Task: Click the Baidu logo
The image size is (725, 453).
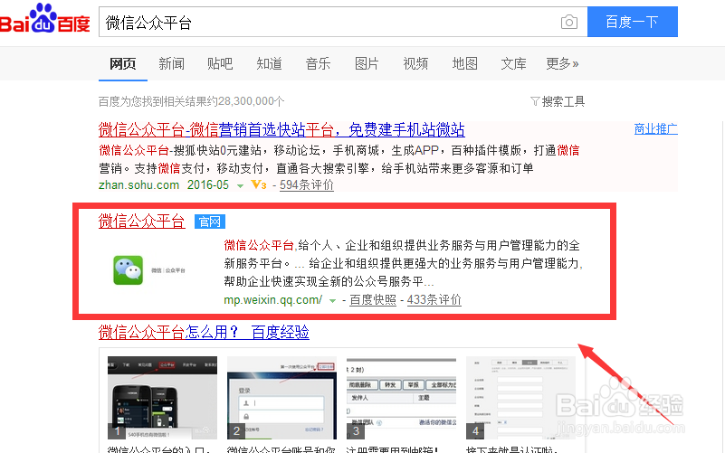Action: 45,19
